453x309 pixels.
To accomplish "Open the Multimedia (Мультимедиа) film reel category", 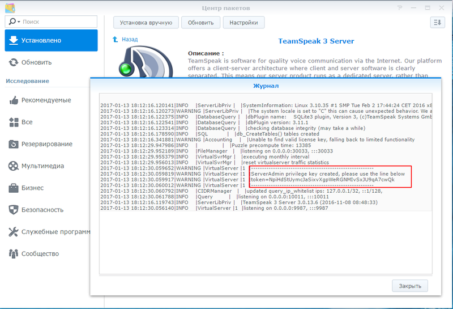I will pos(14,166).
